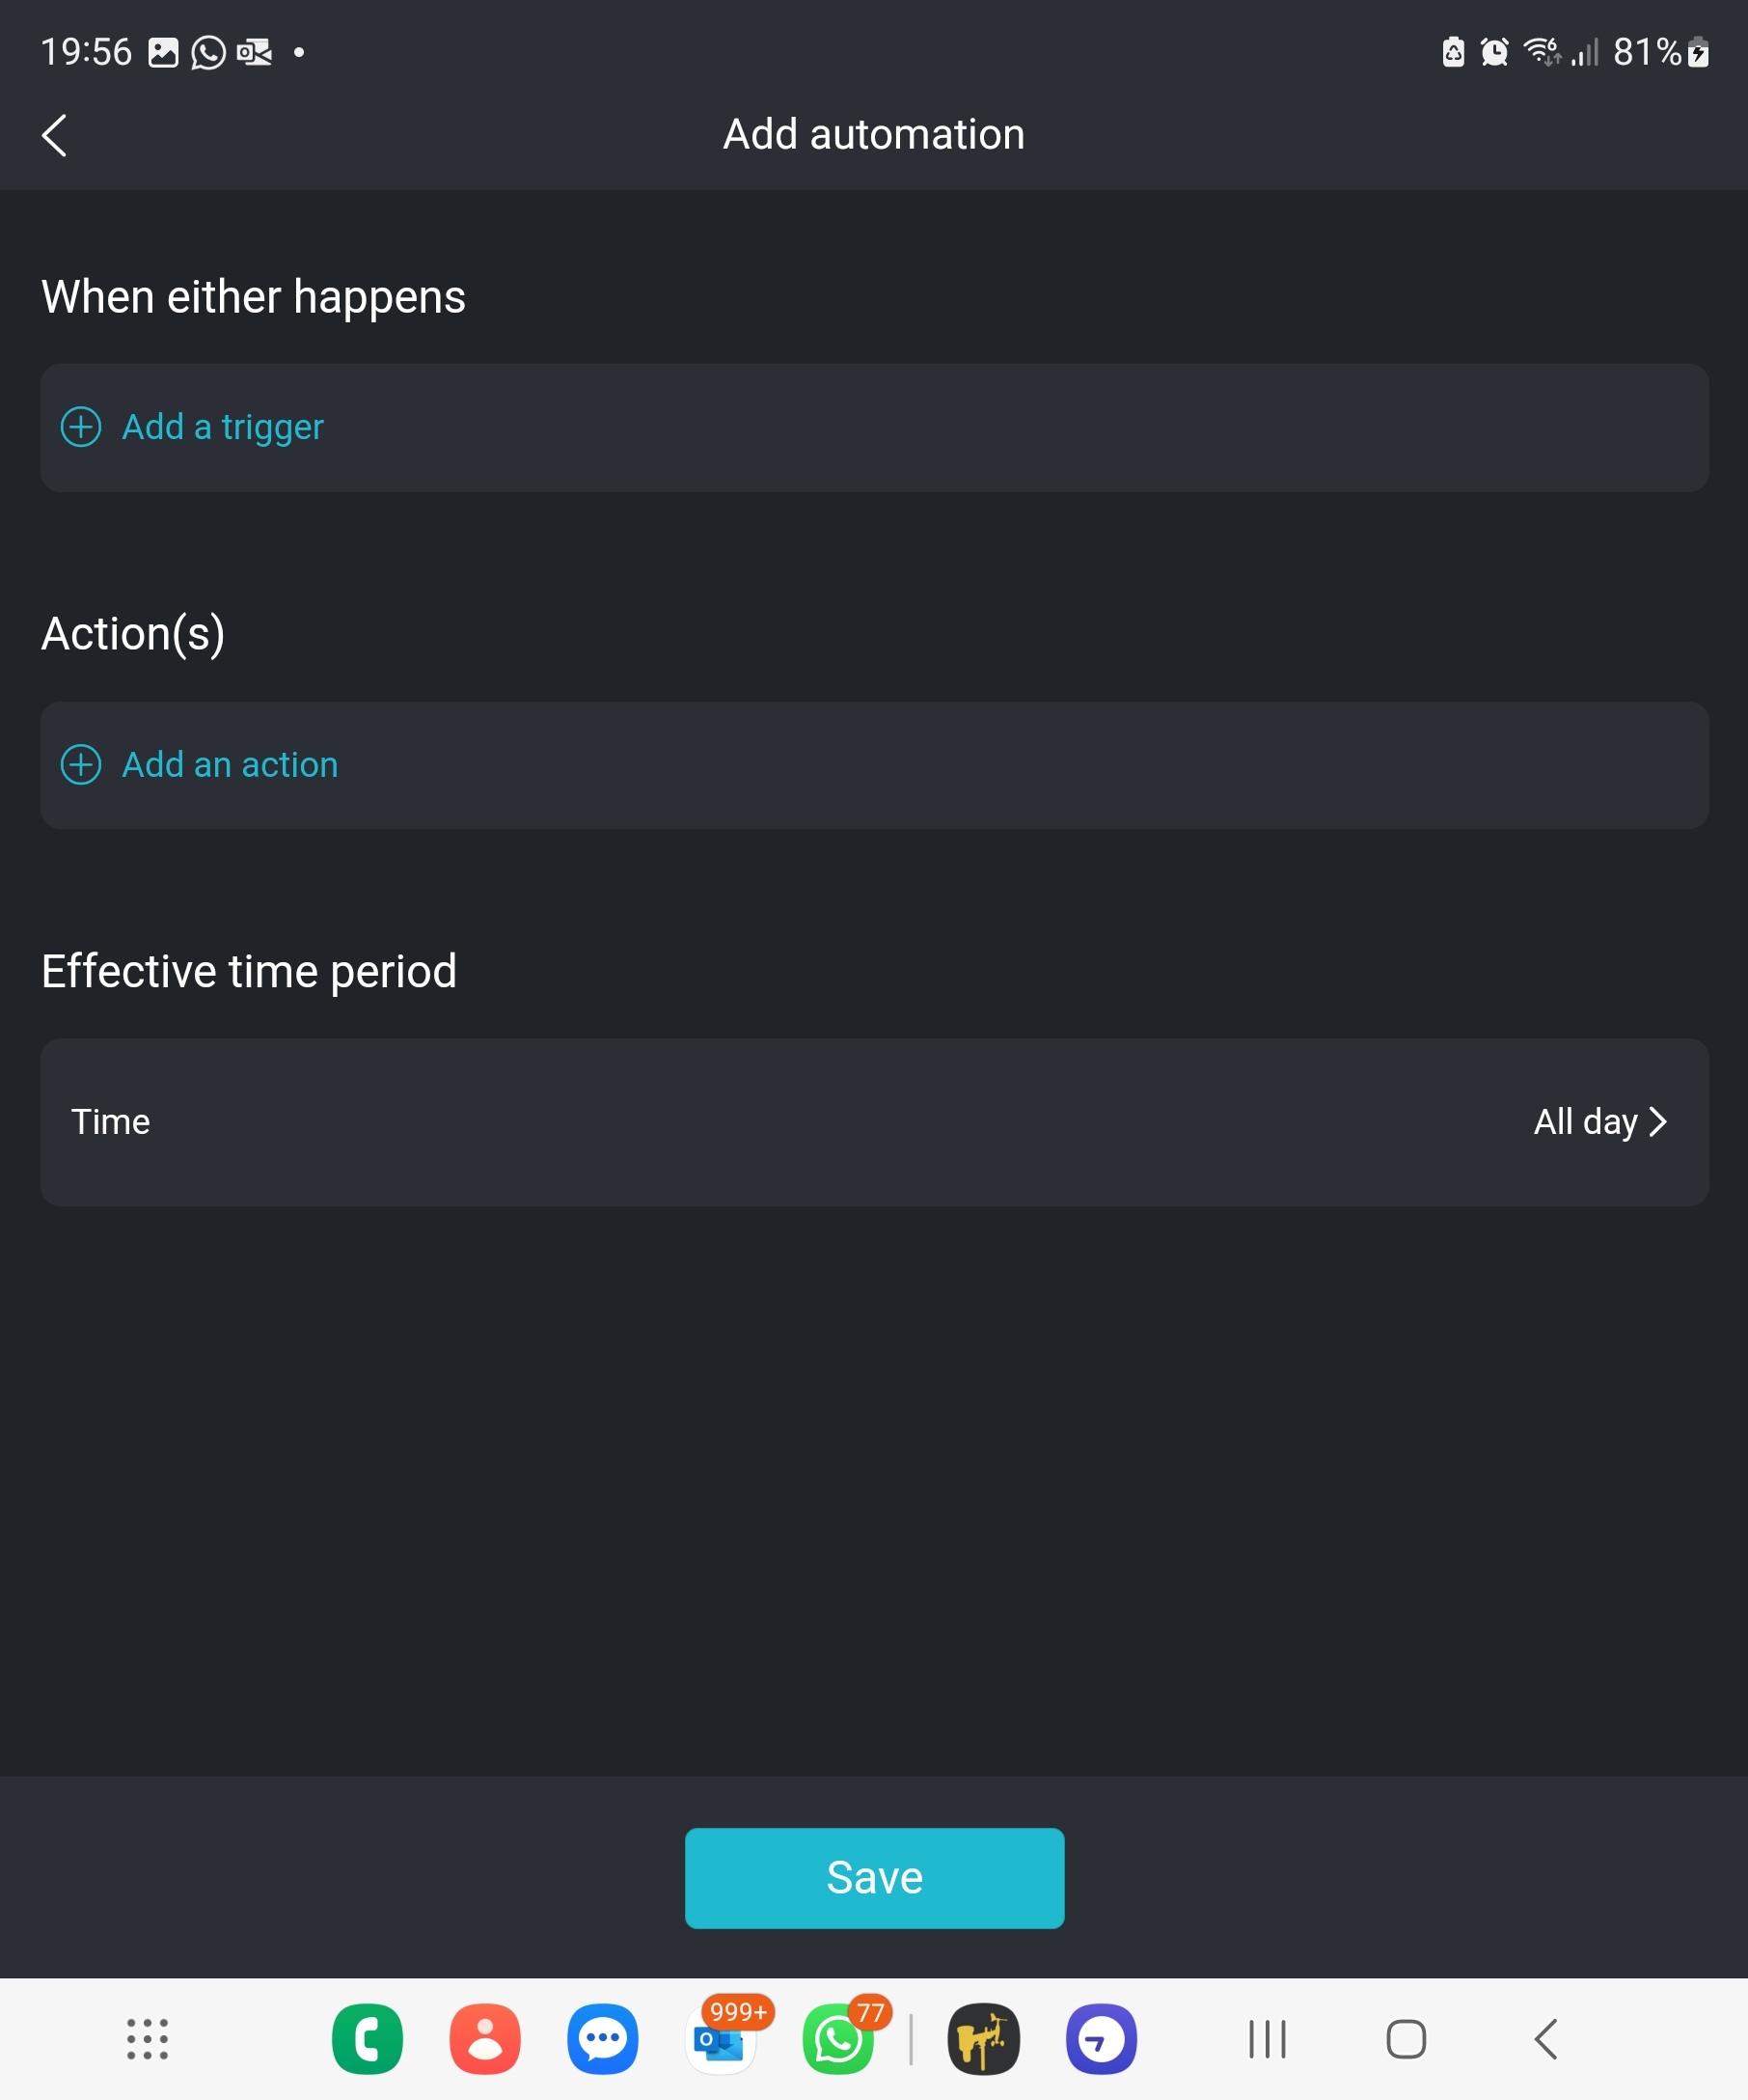Image resolution: width=1748 pixels, height=2100 pixels.
Task: Tap the plus icon beside Add an action
Action: point(81,765)
